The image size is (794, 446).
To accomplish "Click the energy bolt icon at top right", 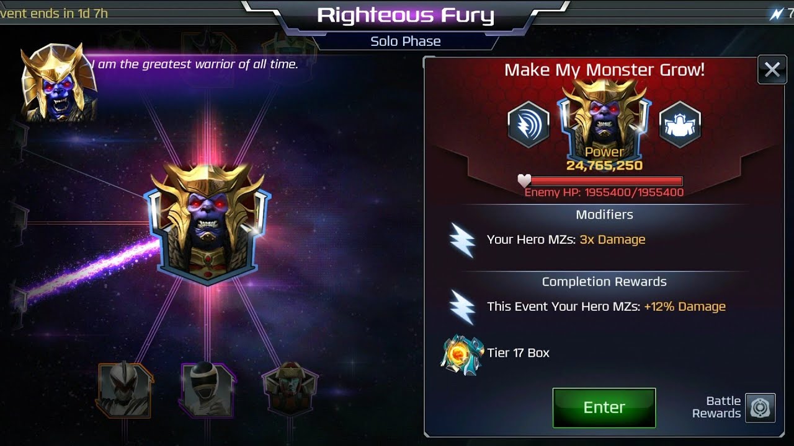I will 776,14.
